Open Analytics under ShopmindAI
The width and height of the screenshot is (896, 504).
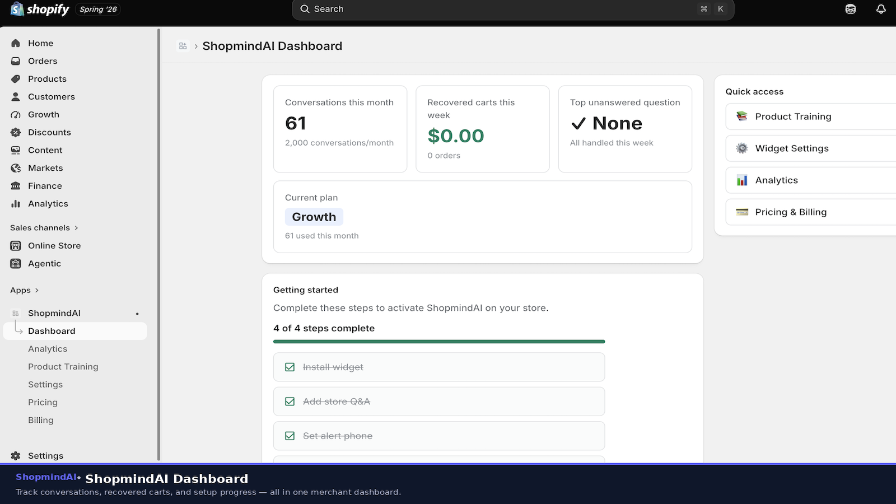(x=48, y=349)
